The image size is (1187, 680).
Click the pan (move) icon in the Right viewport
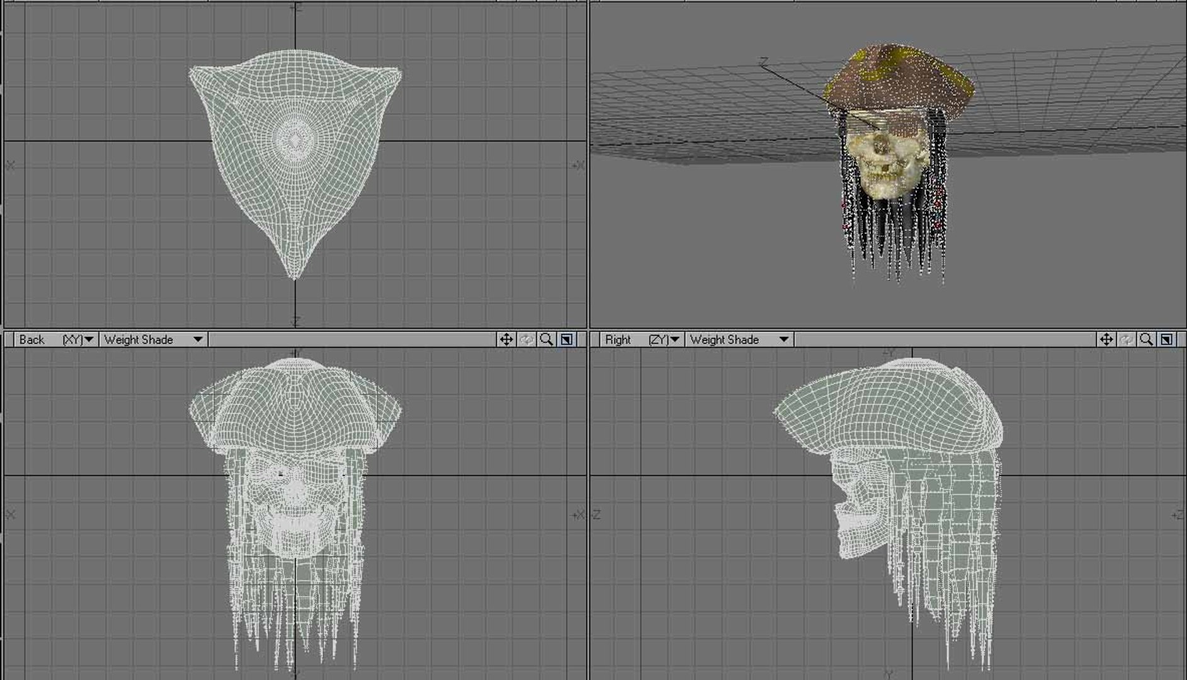(x=1106, y=339)
